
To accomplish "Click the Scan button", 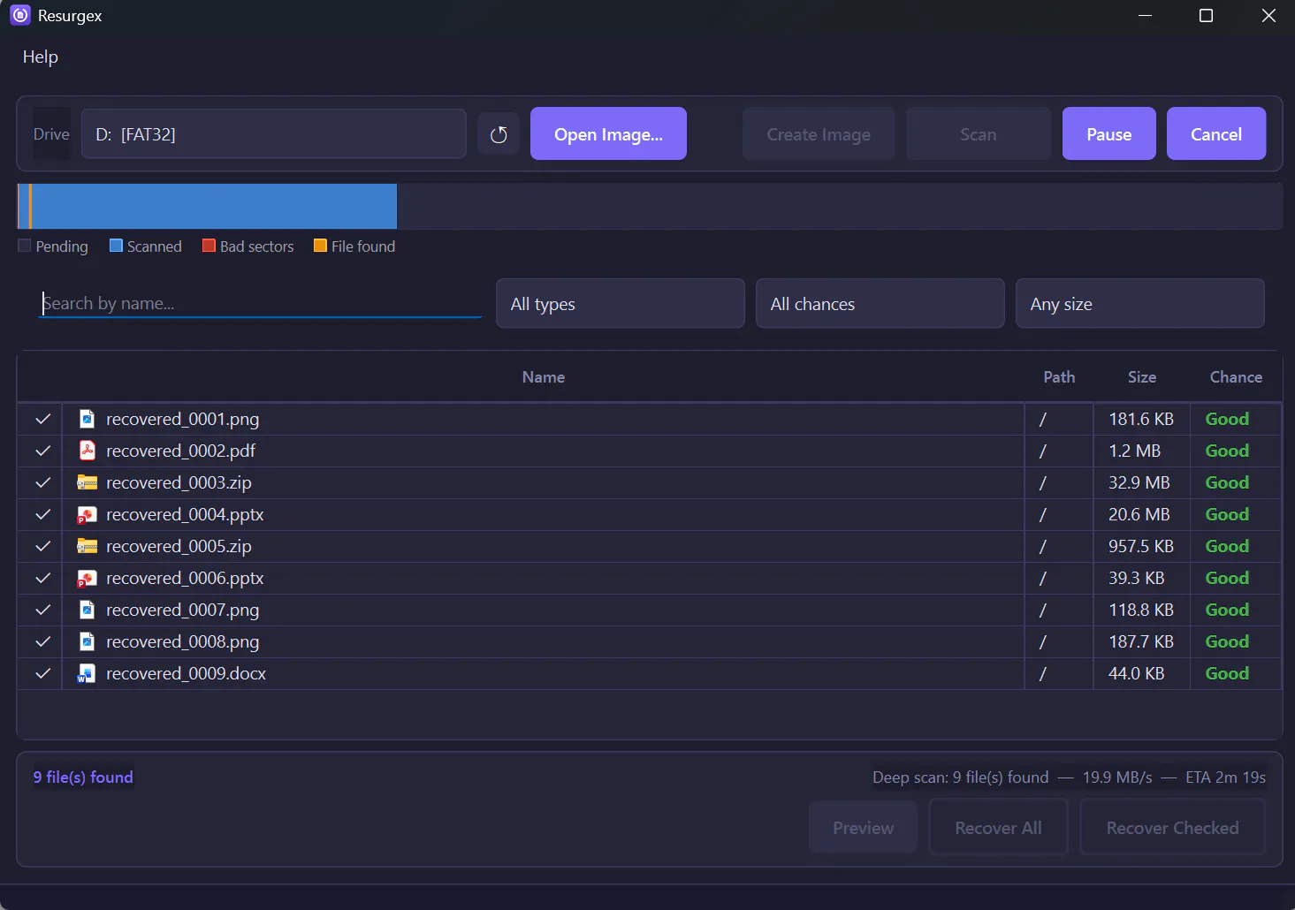I will click(979, 134).
